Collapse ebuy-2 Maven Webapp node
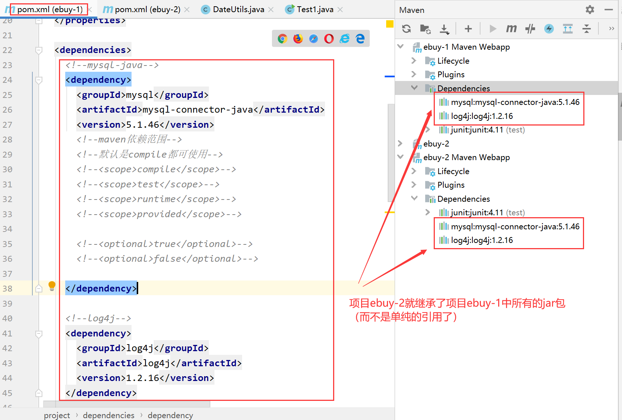Image resolution: width=622 pixels, height=420 pixels. (x=401, y=157)
